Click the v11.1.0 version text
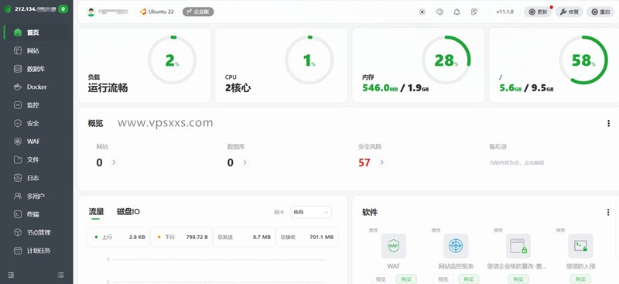 pos(505,12)
